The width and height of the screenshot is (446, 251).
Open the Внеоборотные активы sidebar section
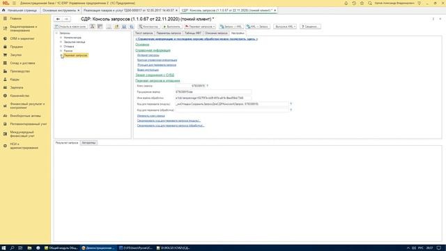(x=25, y=116)
